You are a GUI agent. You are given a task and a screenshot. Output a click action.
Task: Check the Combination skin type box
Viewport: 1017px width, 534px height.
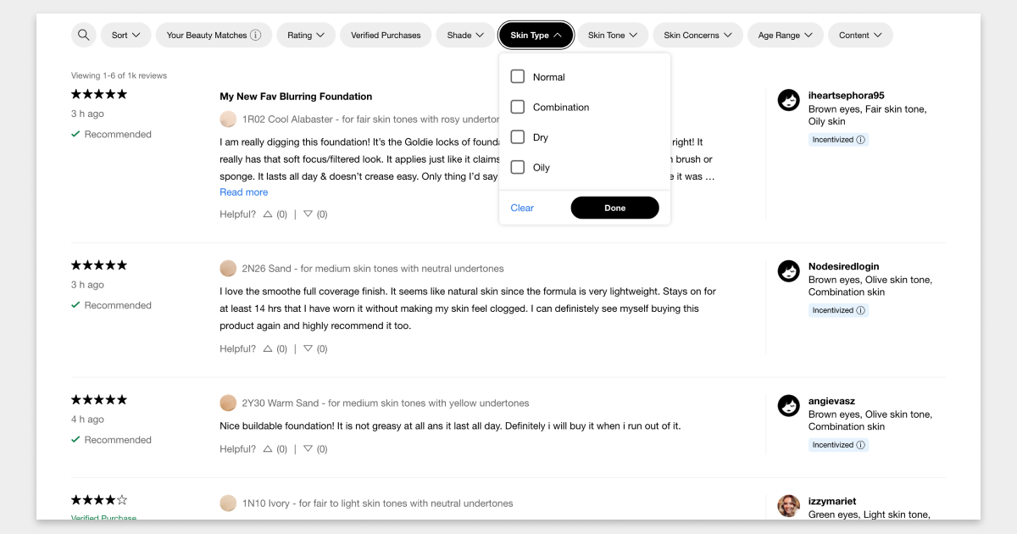(x=518, y=107)
